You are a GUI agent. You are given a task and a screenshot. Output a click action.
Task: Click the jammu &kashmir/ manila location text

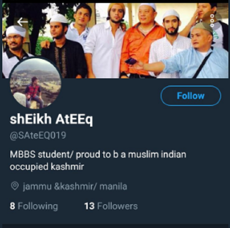tap(75, 187)
